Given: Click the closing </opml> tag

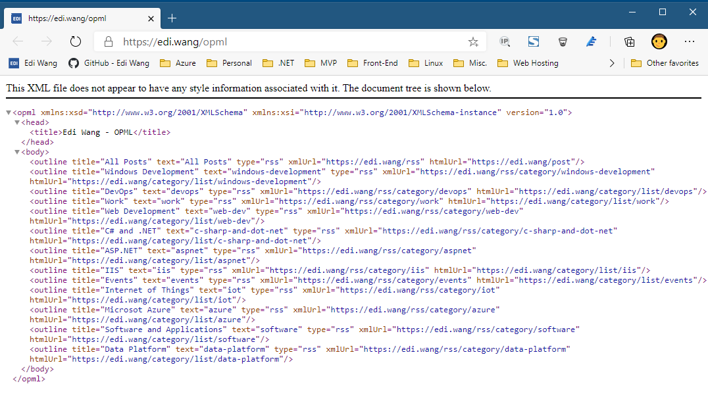Looking at the screenshot, I should (29, 379).
